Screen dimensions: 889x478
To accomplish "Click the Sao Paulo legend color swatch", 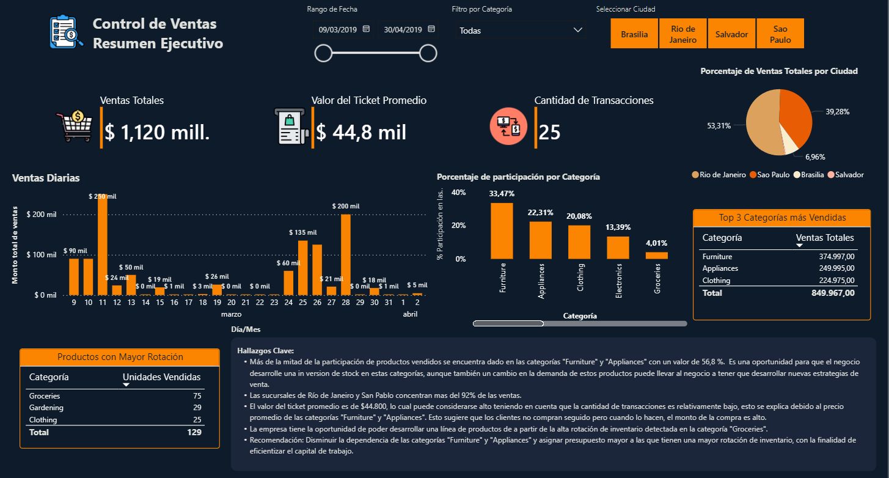I will click(x=752, y=175).
